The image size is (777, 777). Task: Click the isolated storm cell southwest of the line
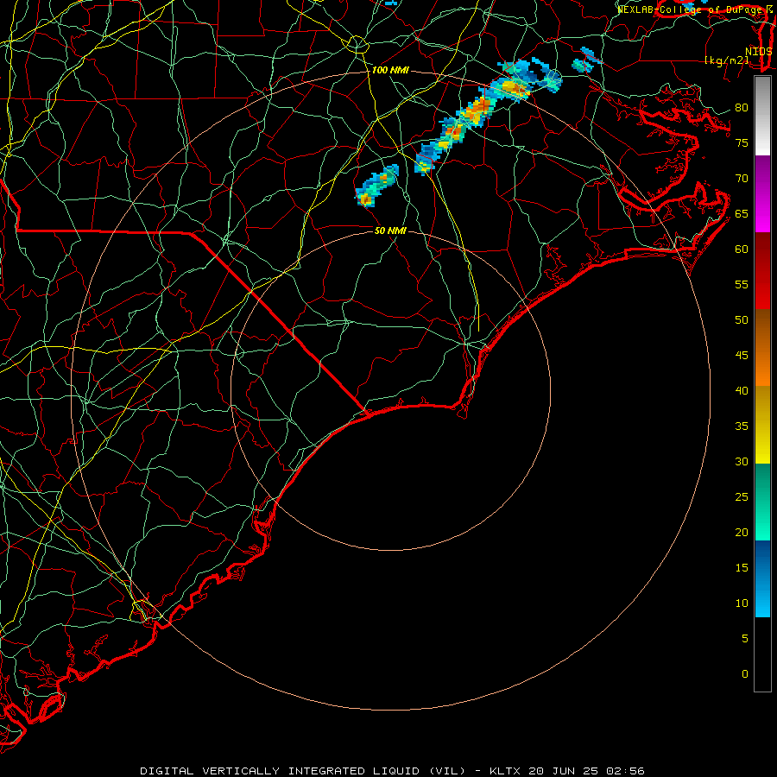point(376,186)
